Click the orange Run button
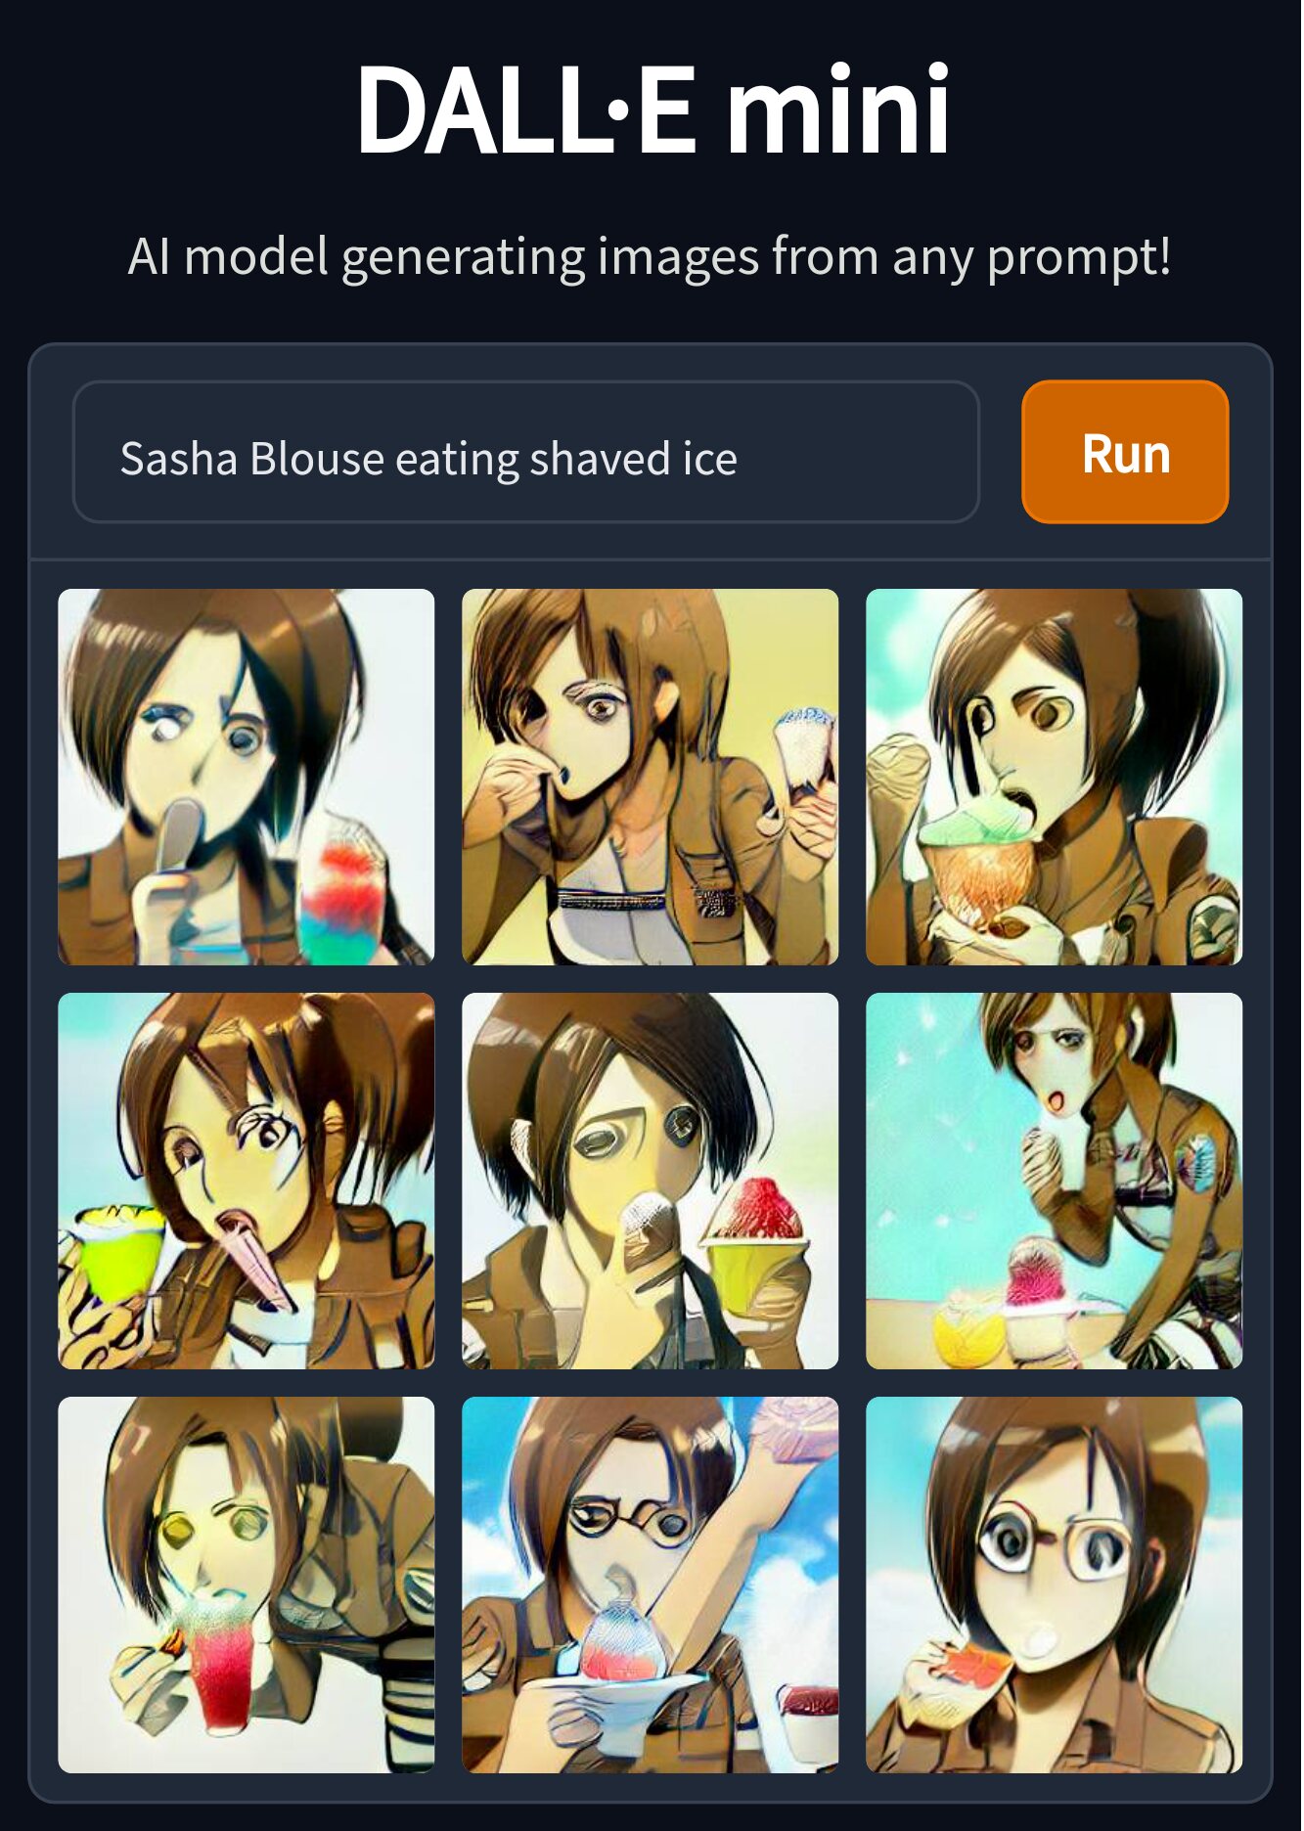 [x=1126, y=453]
